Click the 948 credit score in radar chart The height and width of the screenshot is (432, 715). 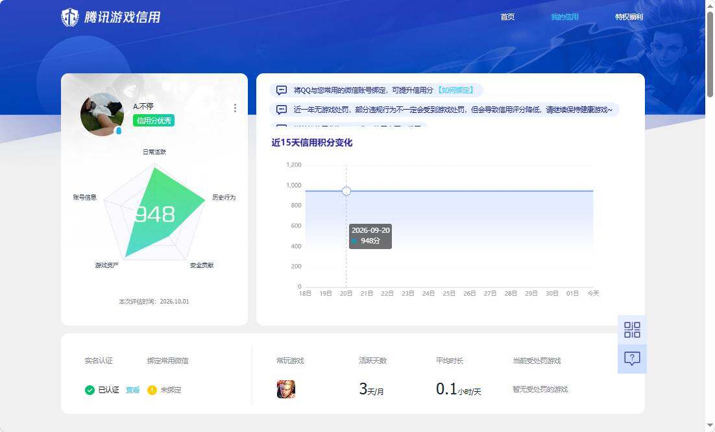[x=155, y=214]
